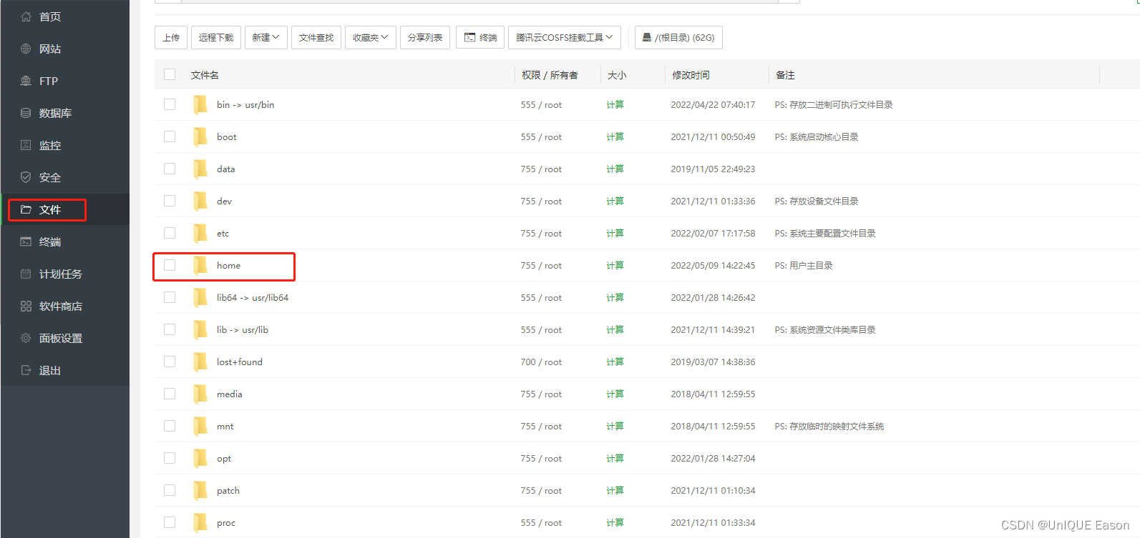Click the terminal icon for 终端 in sidebar
This screenshot has width=1140, height=538.
tap(26, 241)
